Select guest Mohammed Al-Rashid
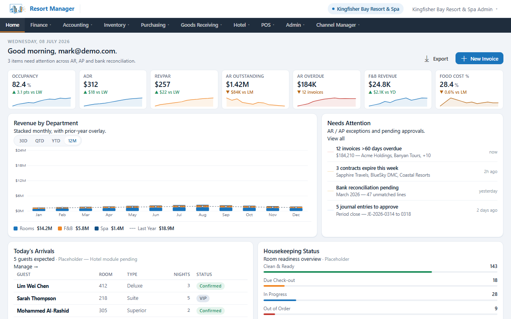Image resolution: width=511 pixels, height=319 pixels. tap(43, 311)
